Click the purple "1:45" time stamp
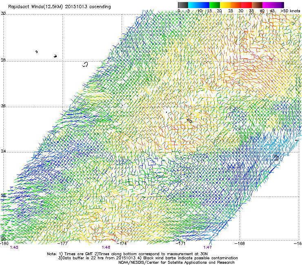Viewport: 302px width, 265px height. click(x=14, y=247)
